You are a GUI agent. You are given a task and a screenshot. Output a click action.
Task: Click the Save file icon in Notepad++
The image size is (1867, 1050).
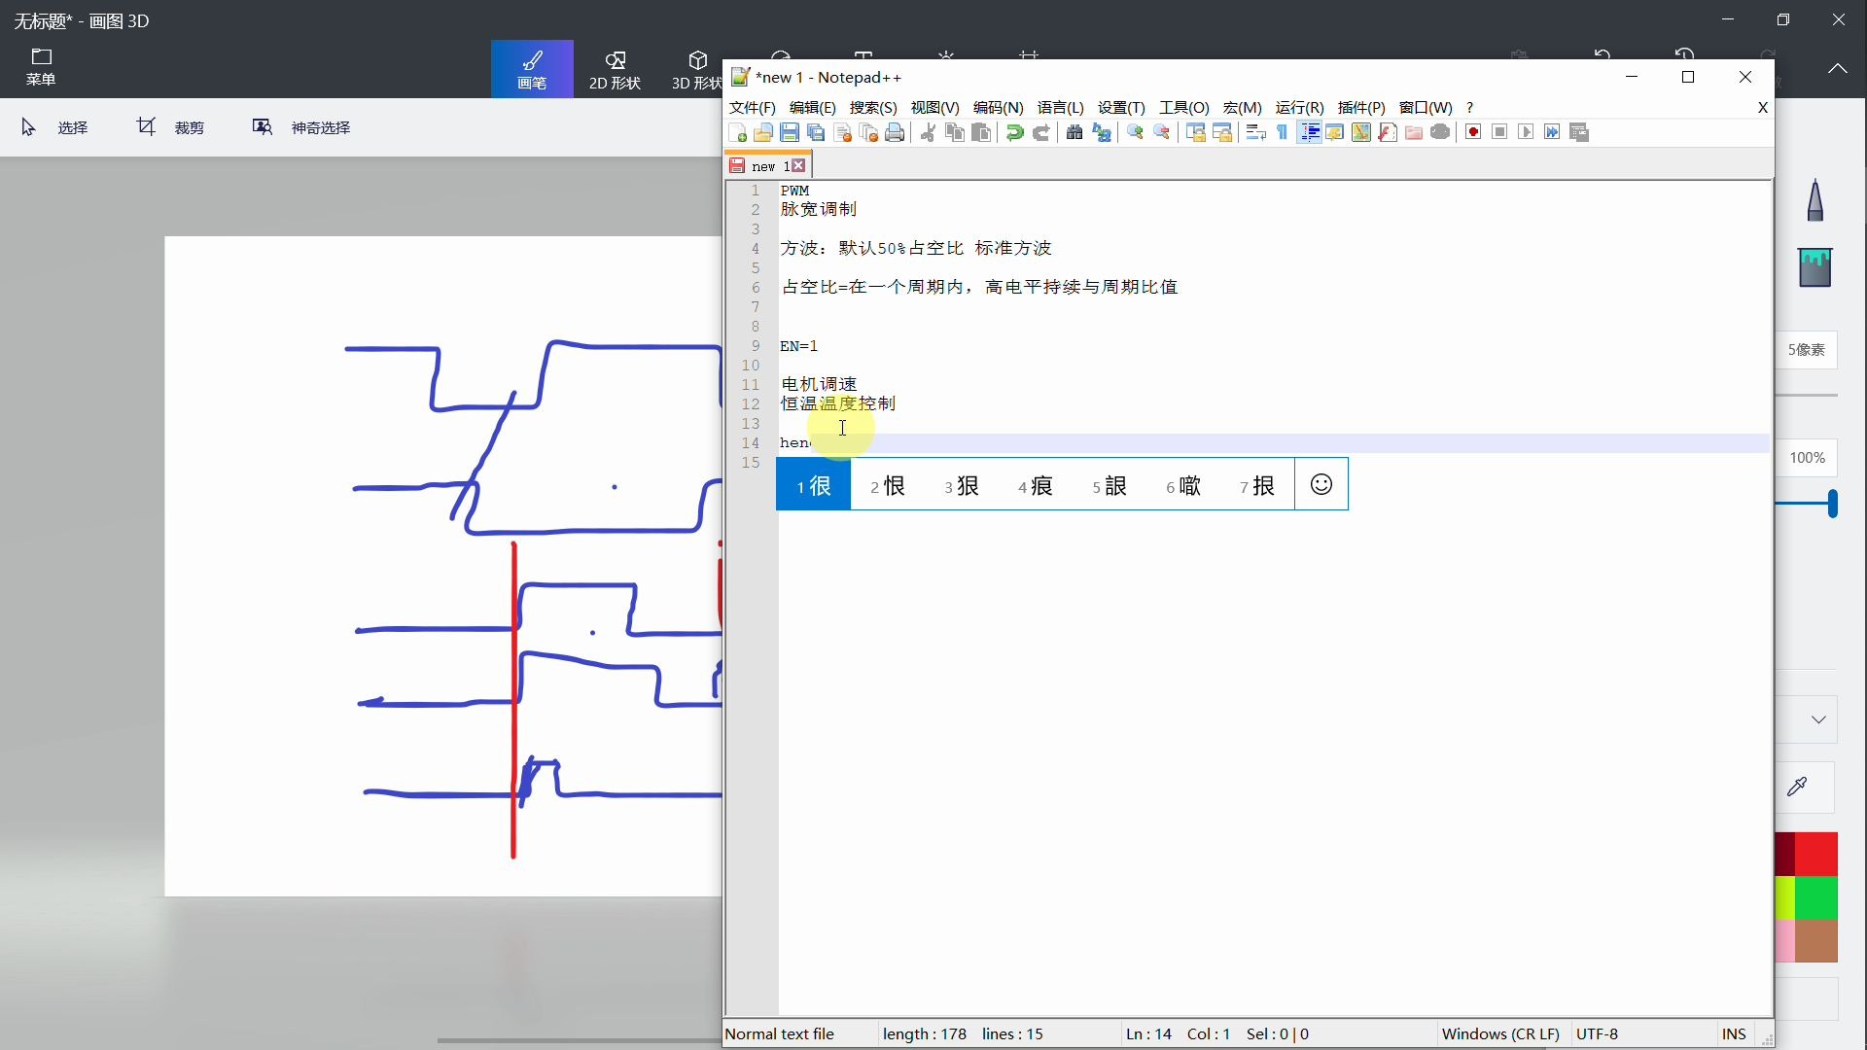(x=790, y=133)
